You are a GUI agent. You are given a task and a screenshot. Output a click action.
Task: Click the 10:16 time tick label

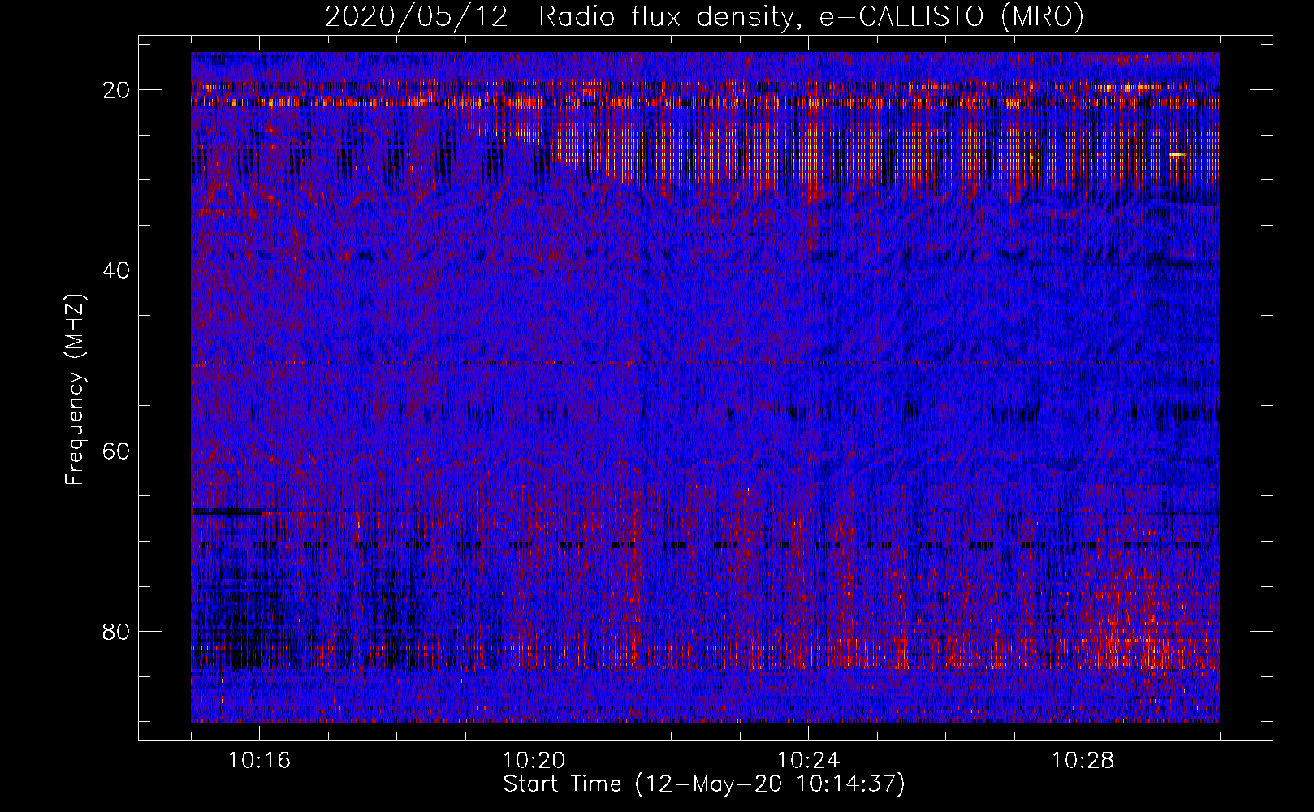tap(259, 761)
